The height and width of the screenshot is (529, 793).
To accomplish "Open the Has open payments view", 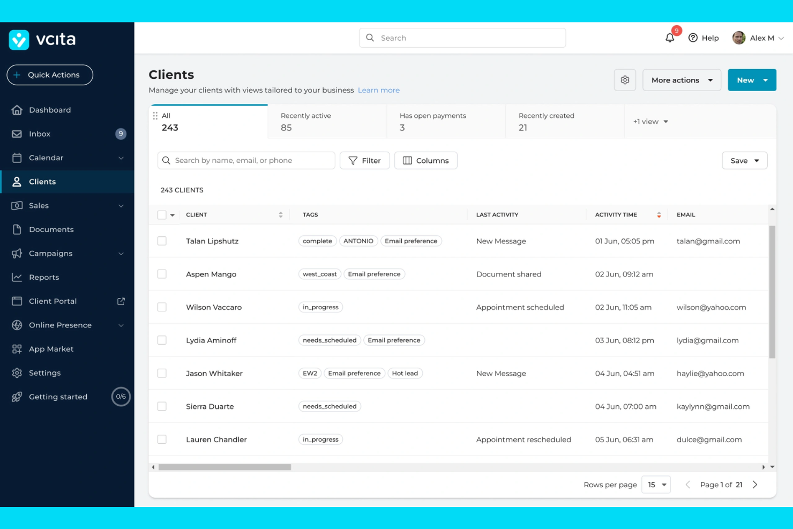I will [432, 121].
